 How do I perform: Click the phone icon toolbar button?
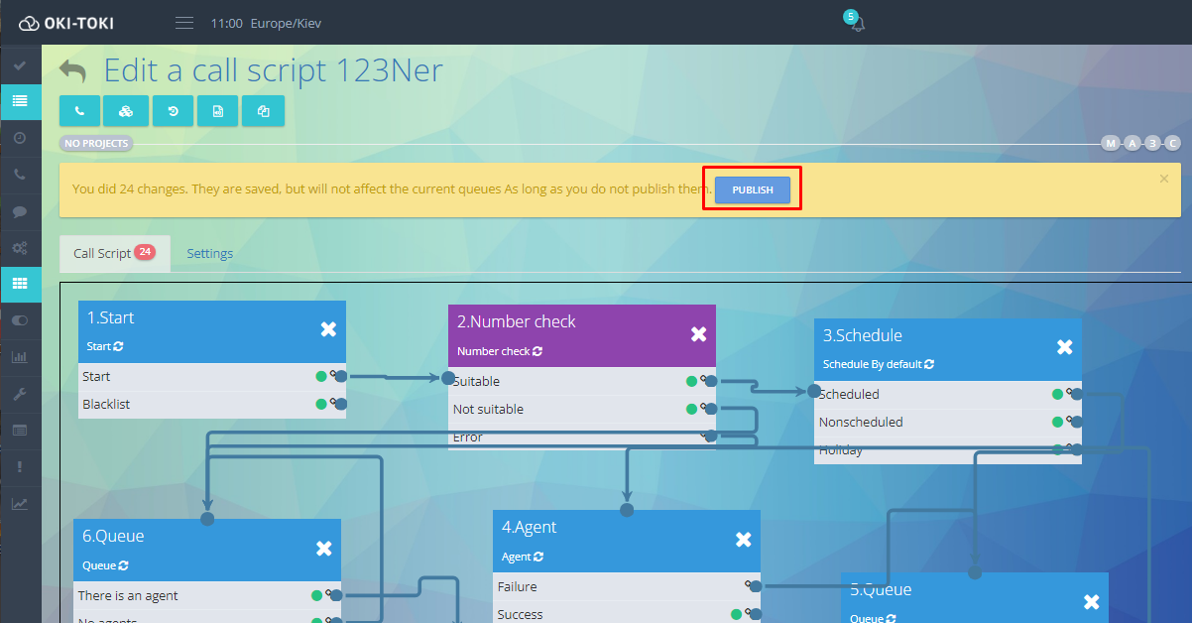(79, 111)
